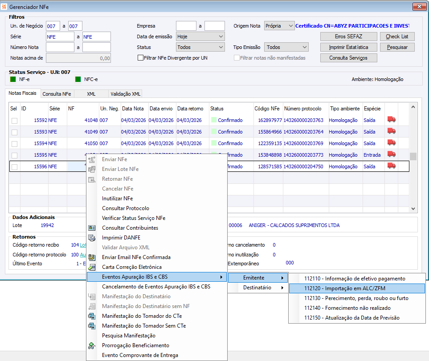
Task: Click the Carta Correção Eletrônica icon
Action: [92, 267]
